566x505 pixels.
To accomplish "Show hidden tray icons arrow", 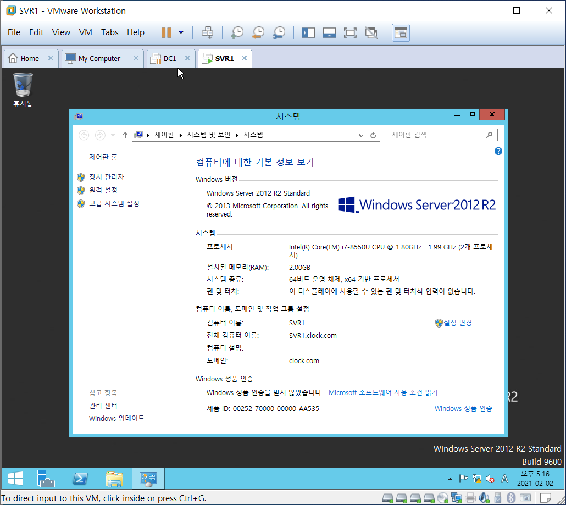I will click(450, 479).
